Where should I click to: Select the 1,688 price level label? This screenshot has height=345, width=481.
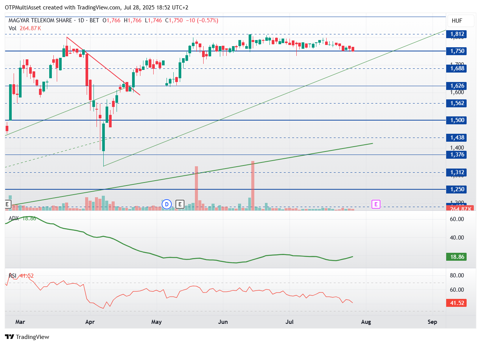tap(457, 68)
